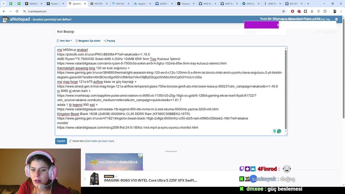
Task: Click the note textarea vertical scrollbar
Action: pos(286,89)
